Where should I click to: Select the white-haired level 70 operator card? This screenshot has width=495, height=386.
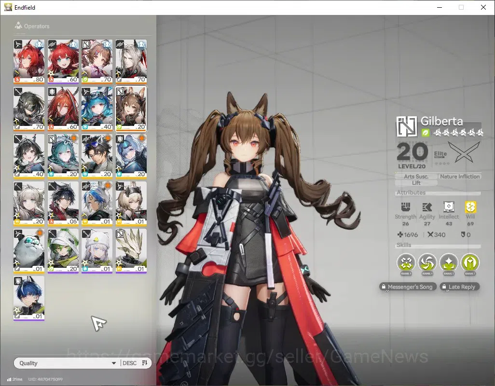coord(131,62)
